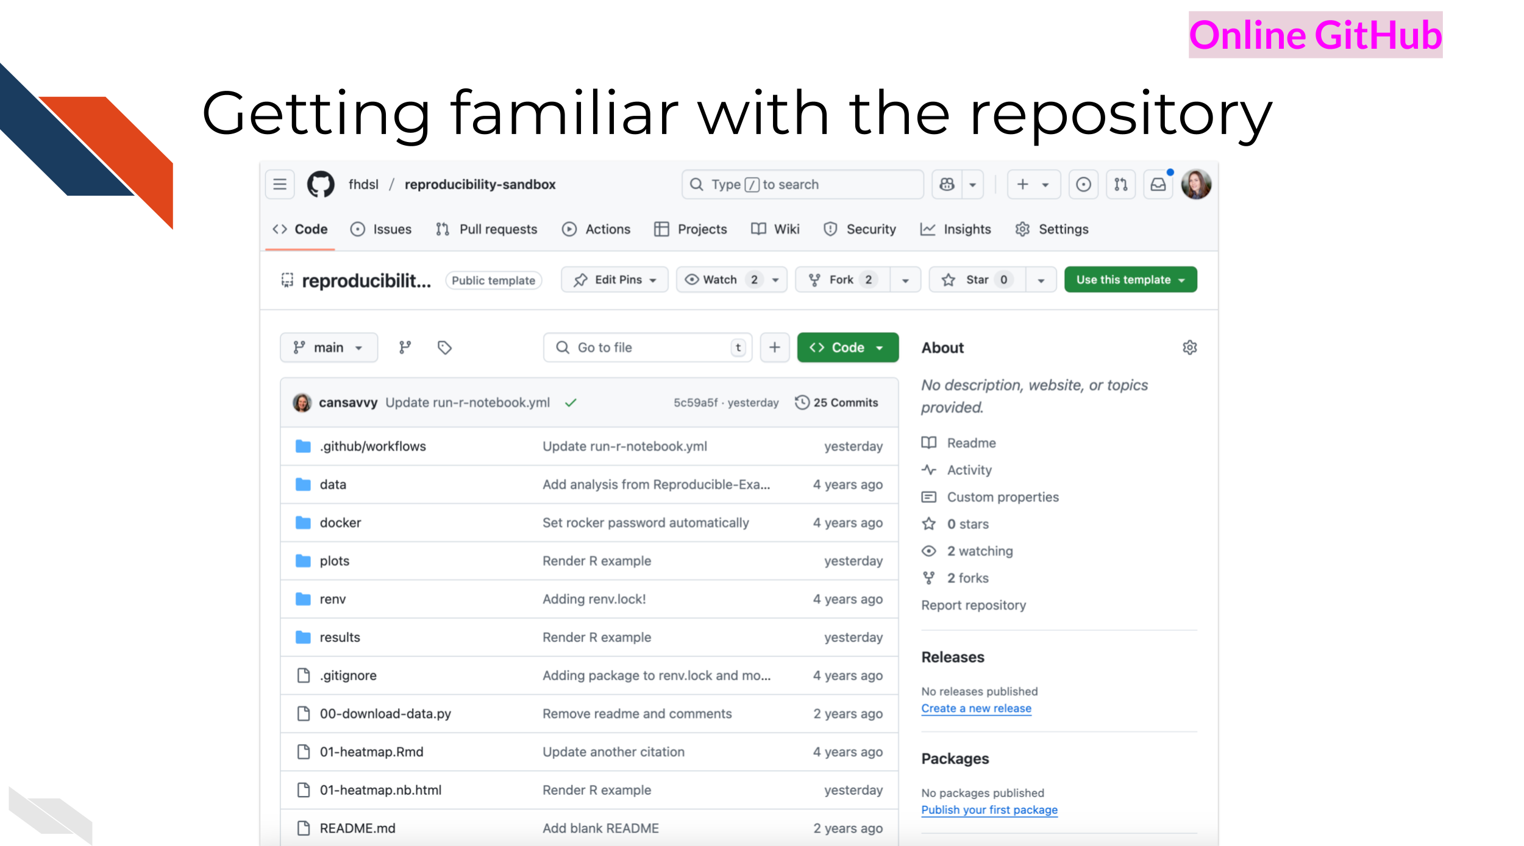
Task: Click the Go to file search field
Action: pos(647,347)
